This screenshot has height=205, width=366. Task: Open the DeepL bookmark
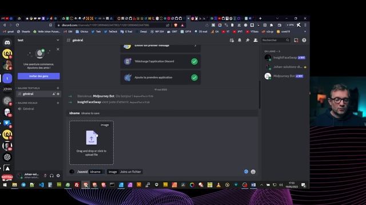[x=142, y=31]
